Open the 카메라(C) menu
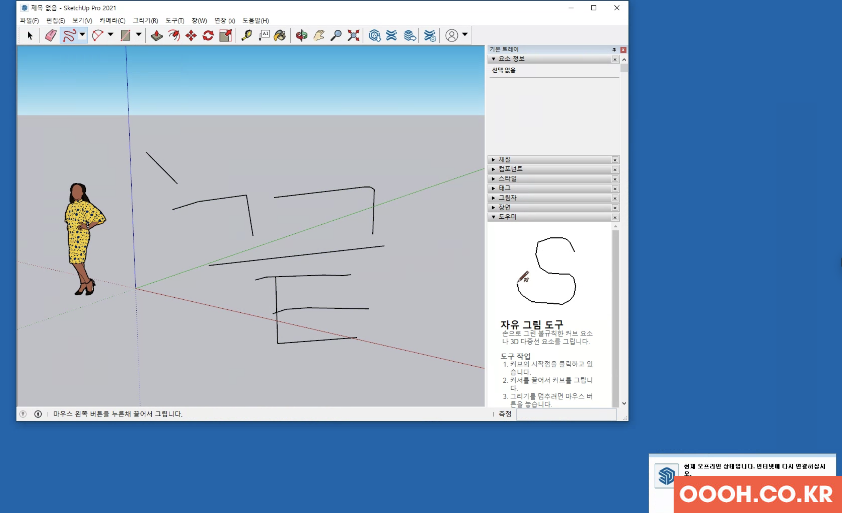842x513 pixels. (113, 21)
